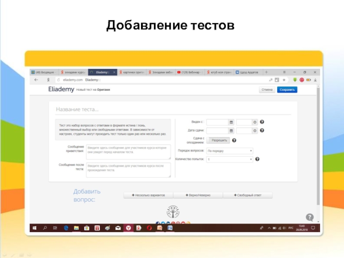Viewport: 344px width, 258px height.
Task: Open Windows Start menu
Action: [x=34, y=228]
